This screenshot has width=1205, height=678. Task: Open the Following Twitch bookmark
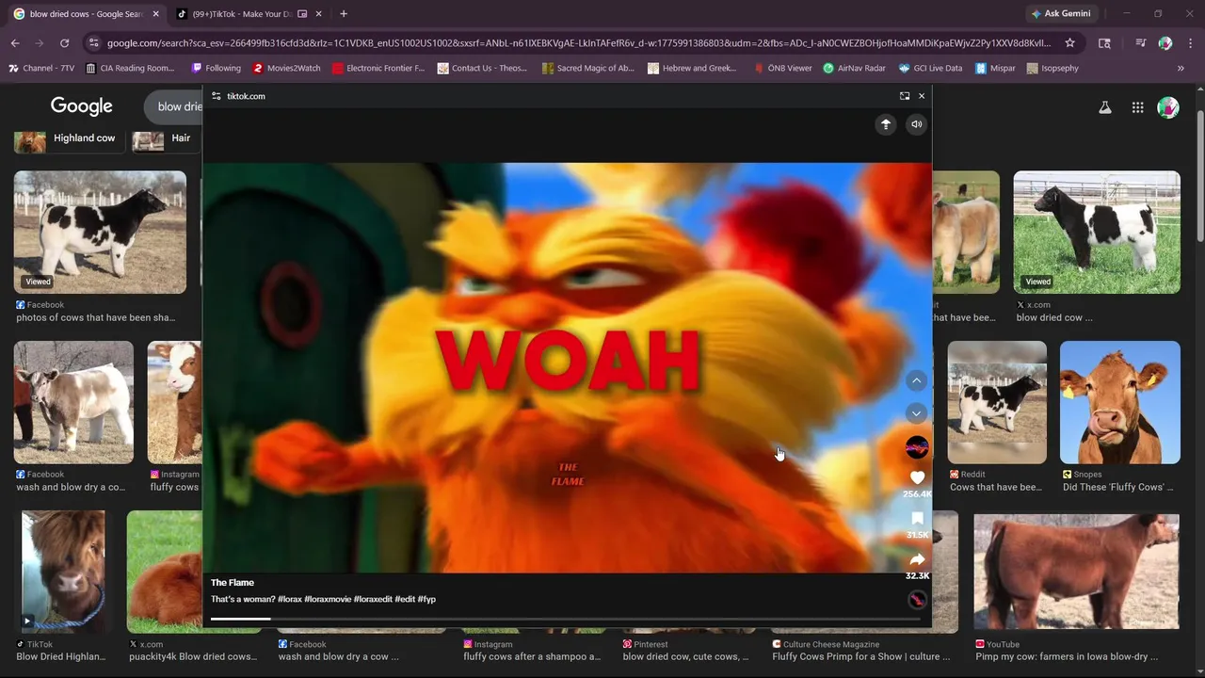tap(216, 69)
